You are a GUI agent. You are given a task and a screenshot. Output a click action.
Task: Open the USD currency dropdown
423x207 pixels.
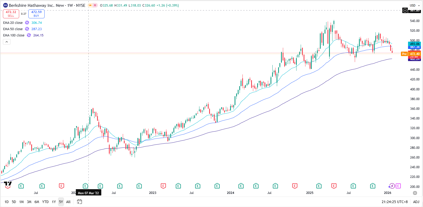click(414, 5)
